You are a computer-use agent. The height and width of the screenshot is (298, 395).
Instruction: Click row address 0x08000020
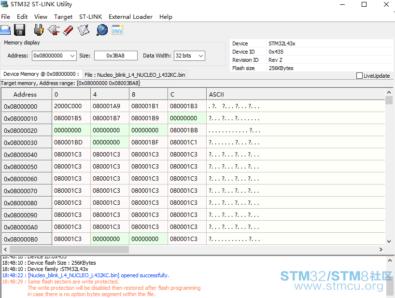click(x=27, y=130)
